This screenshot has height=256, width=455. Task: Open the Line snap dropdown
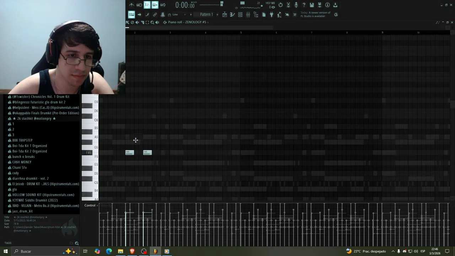click(180, 15)
